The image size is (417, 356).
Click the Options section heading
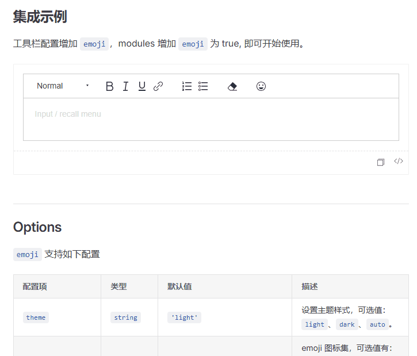[x=37, y=227]
